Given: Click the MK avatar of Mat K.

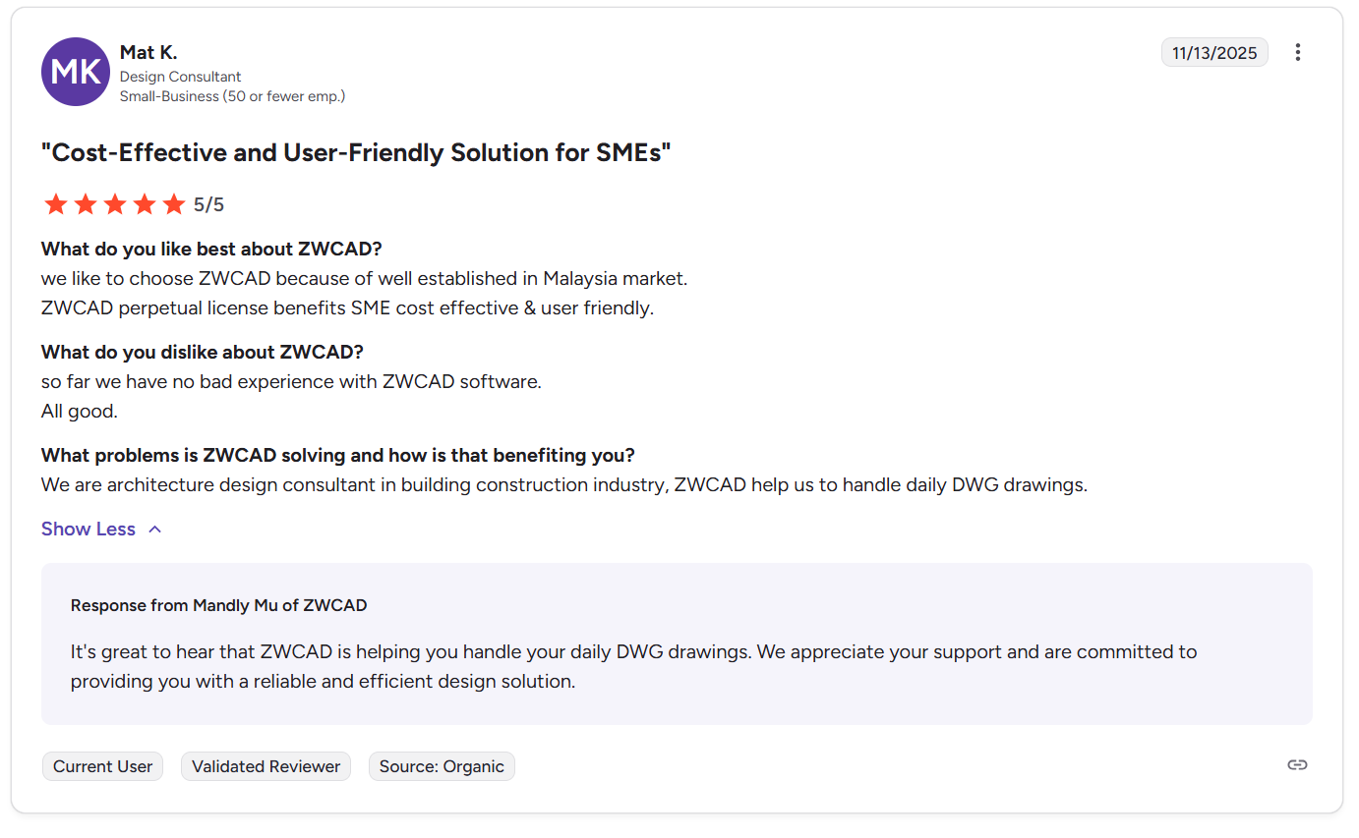Looking at the screenshot, I should [x=75, y=71].
